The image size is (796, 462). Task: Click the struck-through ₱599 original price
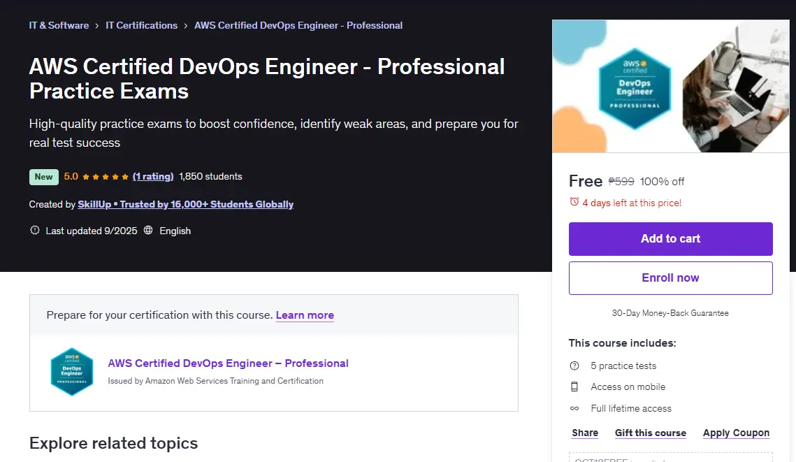coord(621,182)
